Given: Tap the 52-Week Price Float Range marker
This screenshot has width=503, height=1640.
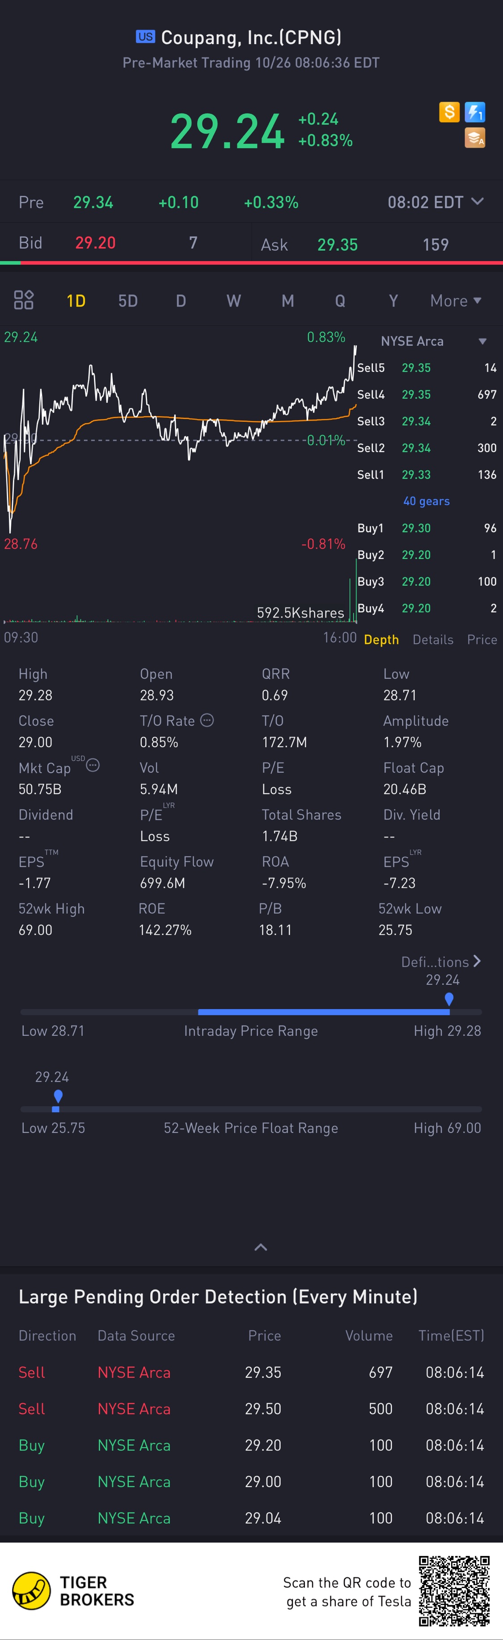Looking at the screenshot, I should 58,1096.
